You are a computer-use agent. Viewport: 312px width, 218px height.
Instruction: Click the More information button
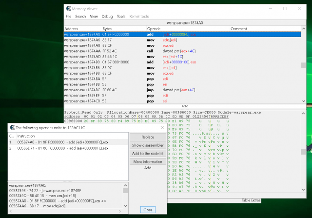click(x=147, y=161)
